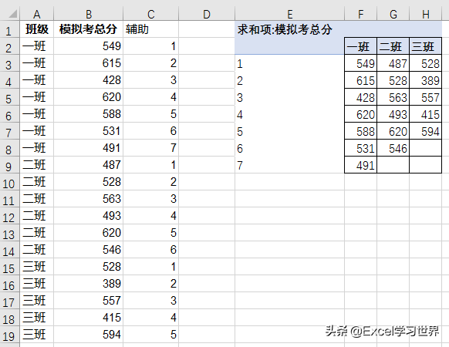The width and height of the screenshot is (449, 347).
Task: Select cell A9 containing 二班
Action: pos(37,165)
